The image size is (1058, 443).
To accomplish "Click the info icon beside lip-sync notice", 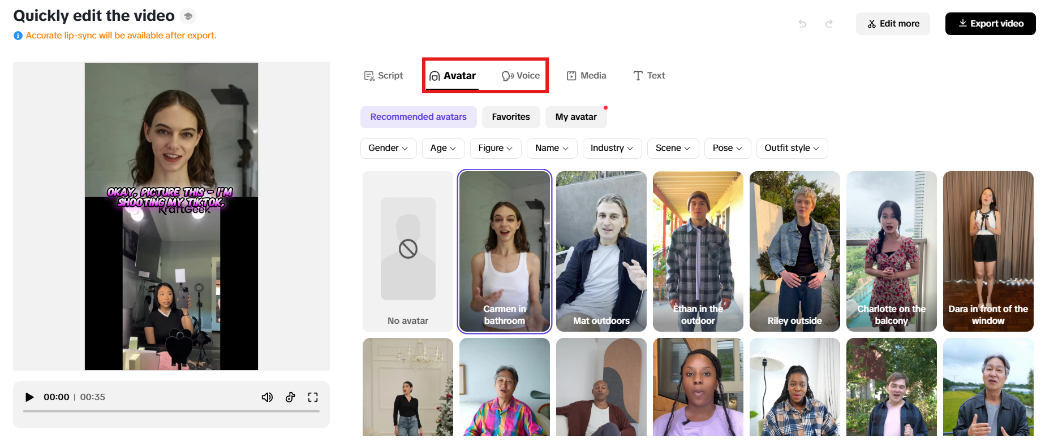I will point(18,36).
